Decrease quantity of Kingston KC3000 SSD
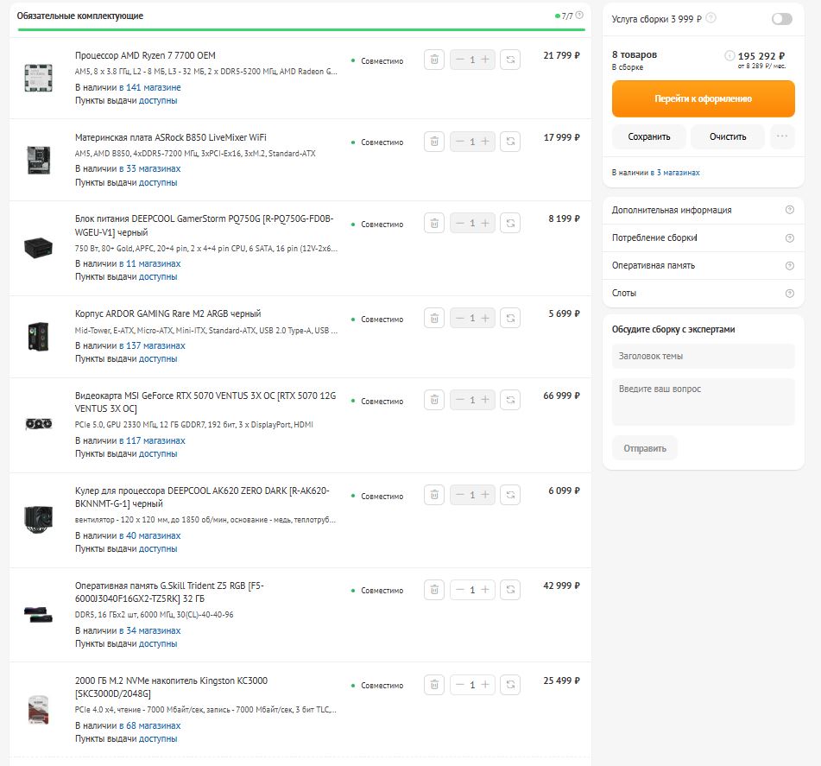This screenshot has height=766, width=821. [459, 686]
